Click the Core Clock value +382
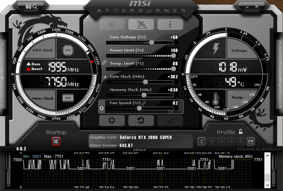This screenshot has width=283, height=191. (173, 77)
